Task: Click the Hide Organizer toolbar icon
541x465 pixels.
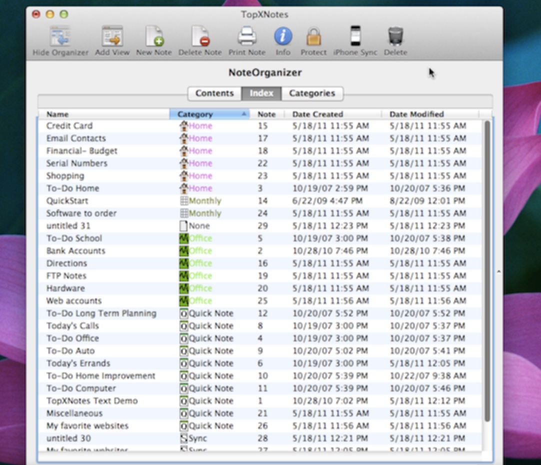Action: [60, 37]
